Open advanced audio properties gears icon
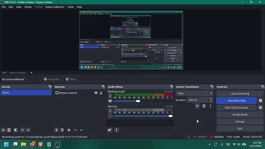 click(x=110, y=130)
